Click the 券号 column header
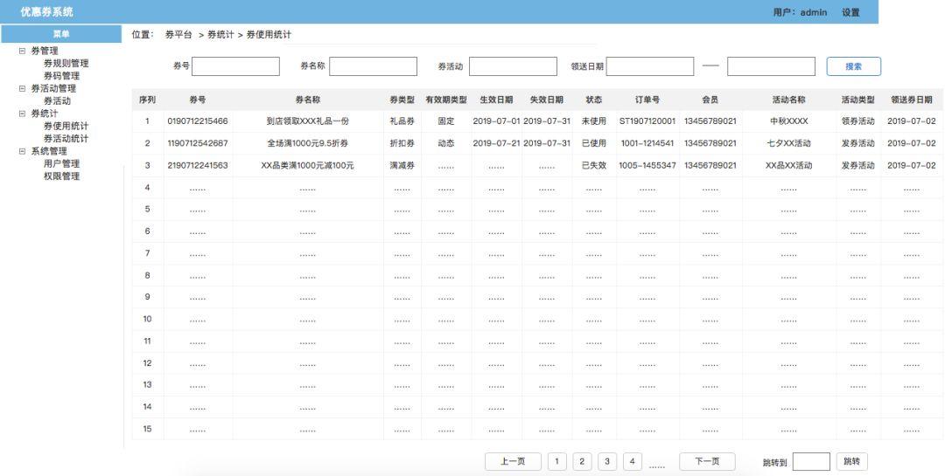The image size is (945, 476). tap(198, 100)
